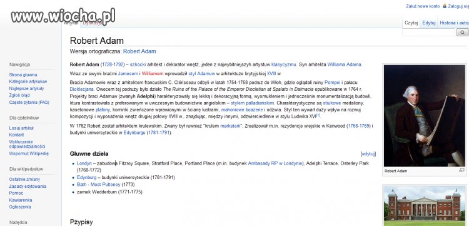The image size is (469, 226).
Task: Open Kontakt sidebar link
Action: pyautogui.click(x=16, y=135)
